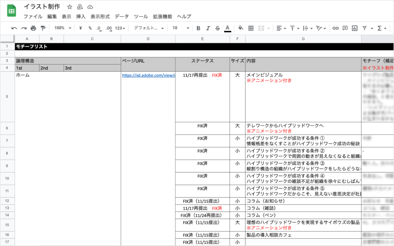This screenshot has width=394, height=246.
Task: Insert a chart
Action: pos(355,28)
